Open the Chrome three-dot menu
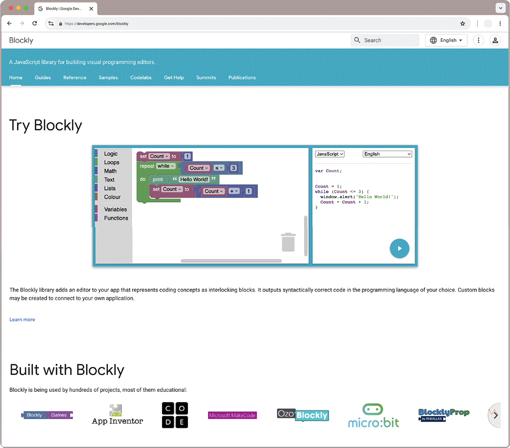 (500, 23)
